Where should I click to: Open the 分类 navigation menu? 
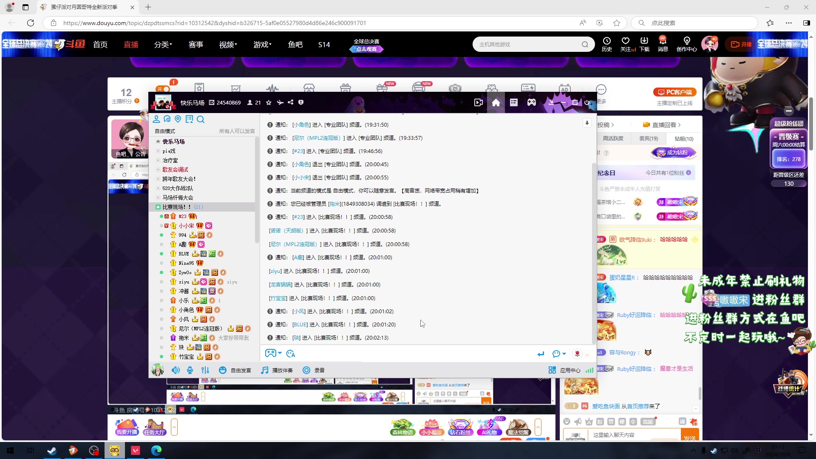163,45
